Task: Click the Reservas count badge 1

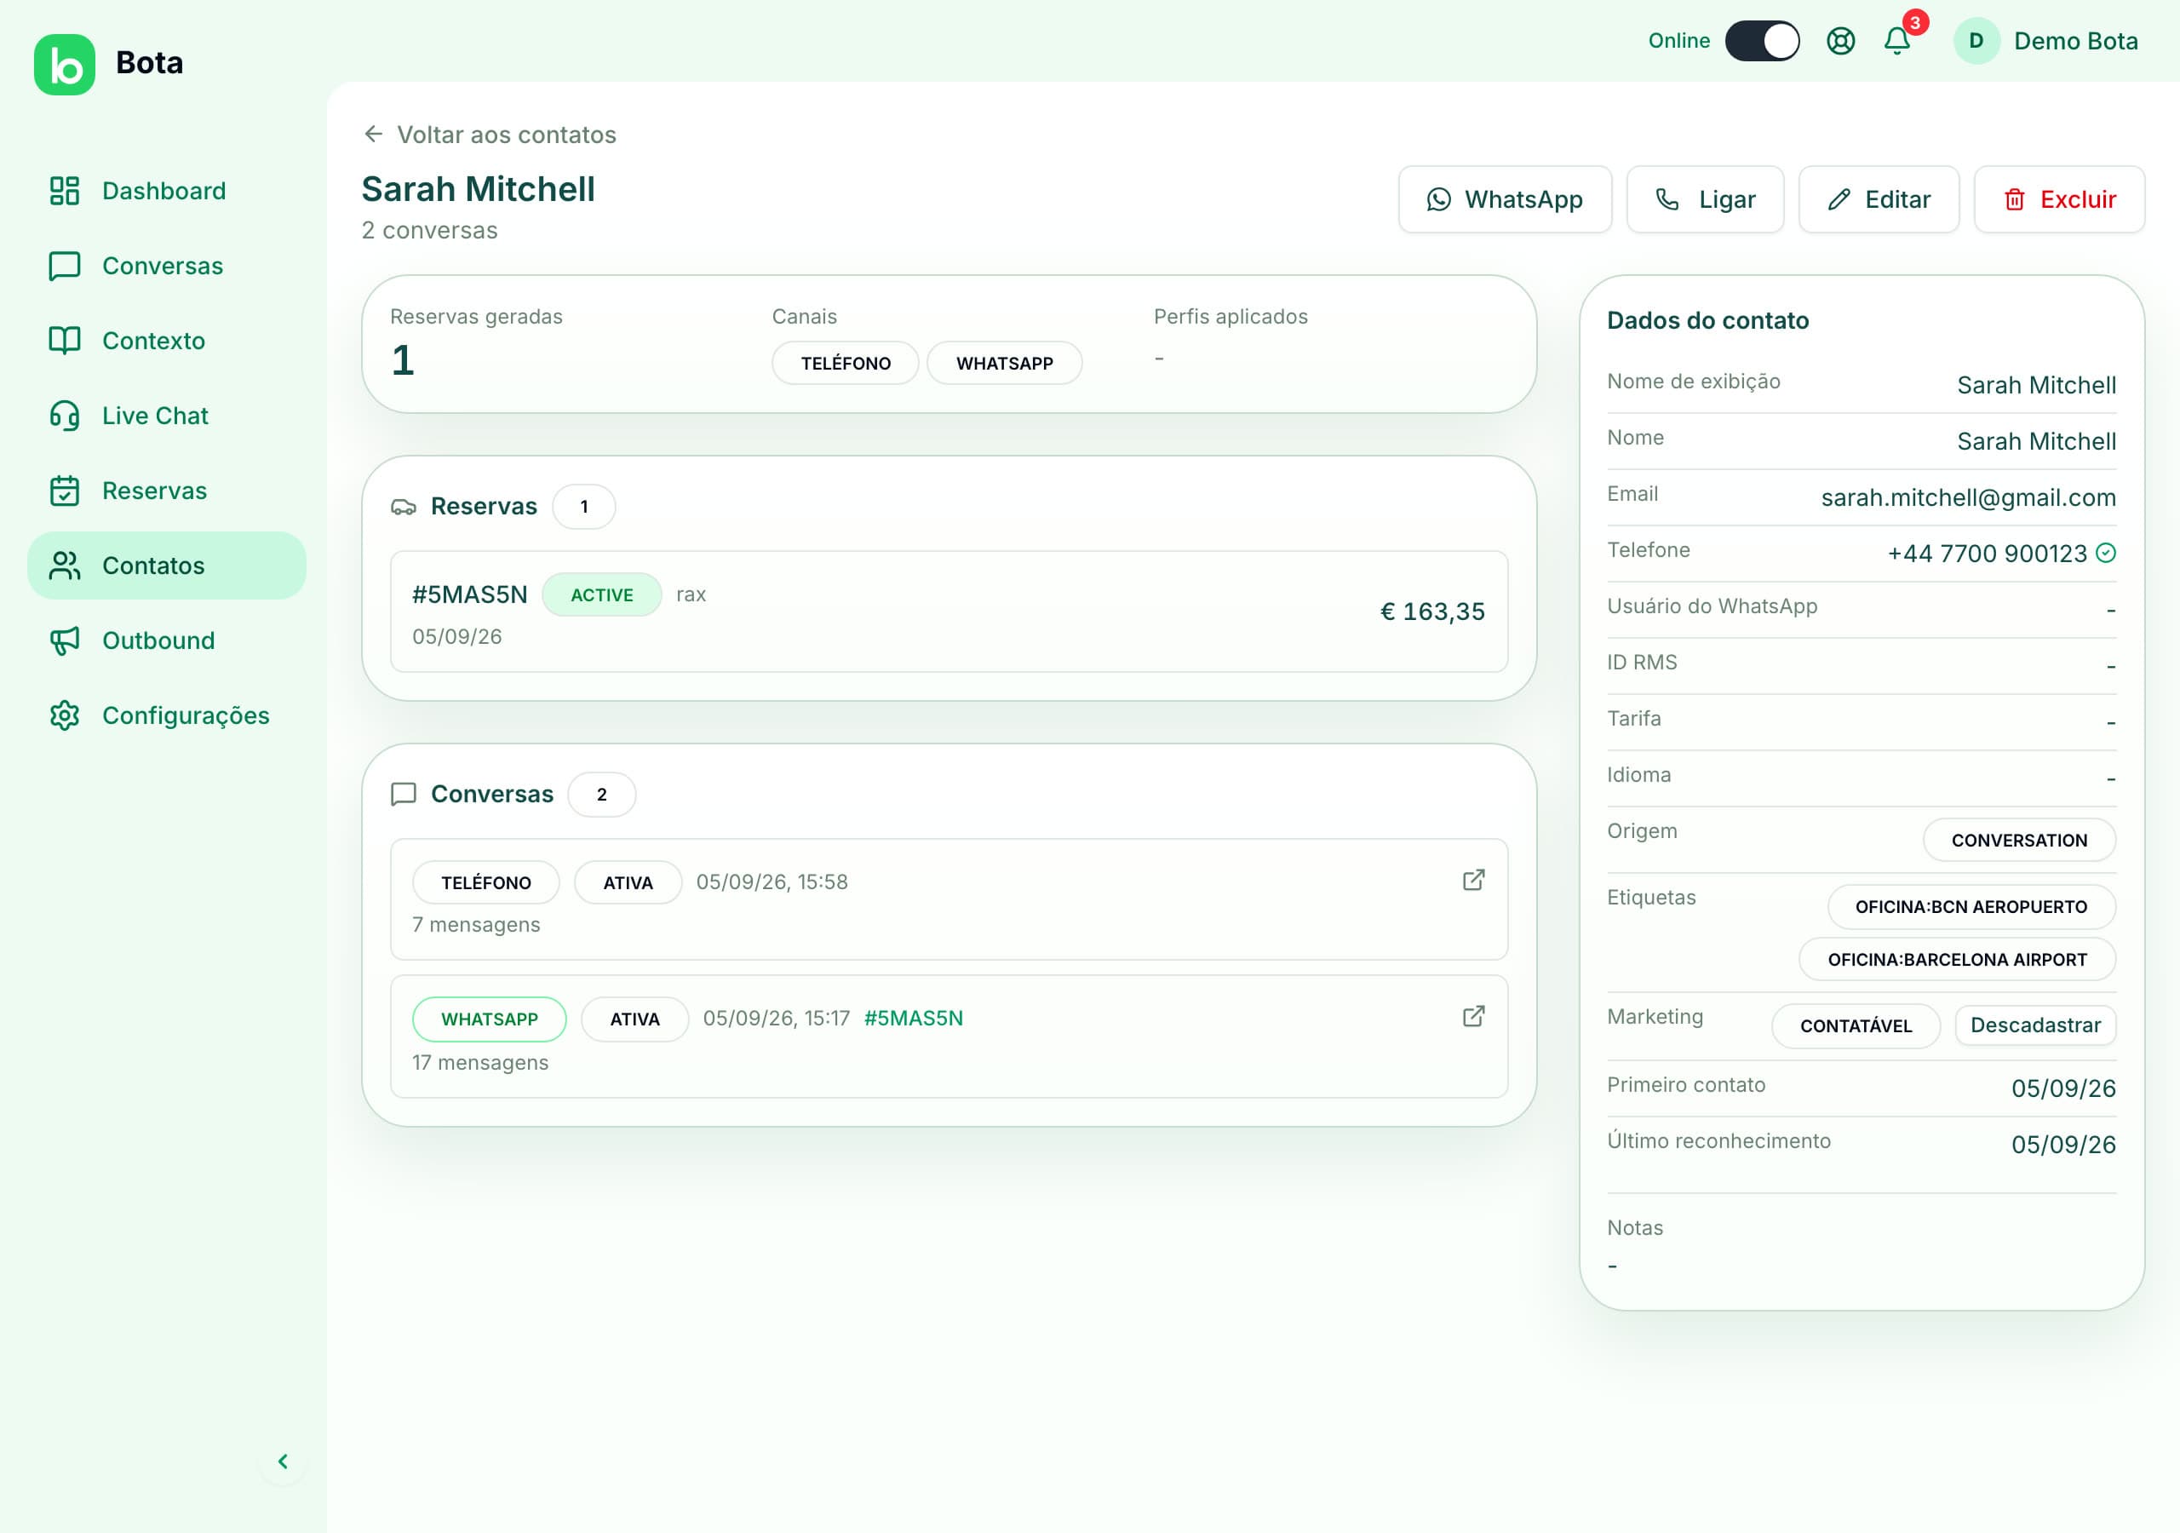Action: click(584, 508)
